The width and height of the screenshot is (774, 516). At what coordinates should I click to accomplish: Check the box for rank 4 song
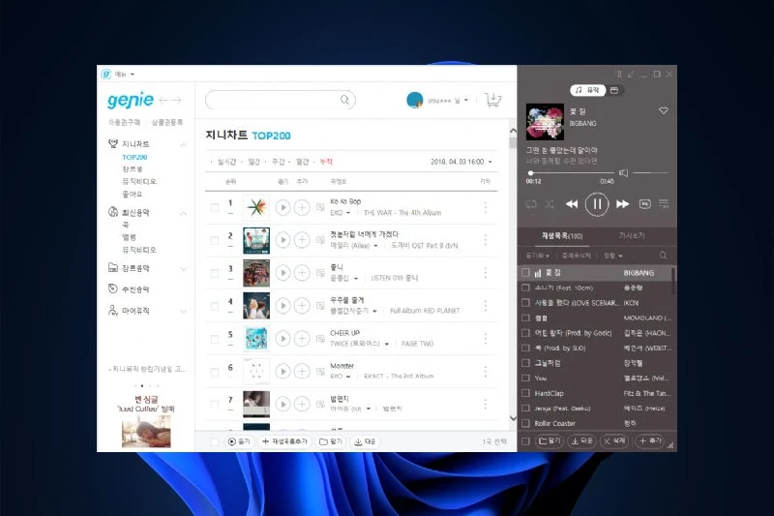coord(214,306)
